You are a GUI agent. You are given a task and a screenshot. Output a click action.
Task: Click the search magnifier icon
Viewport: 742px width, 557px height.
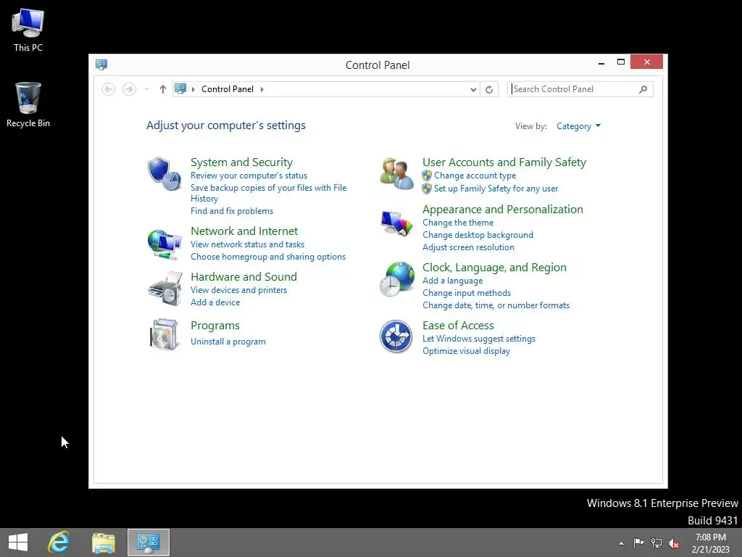[643, 89]
